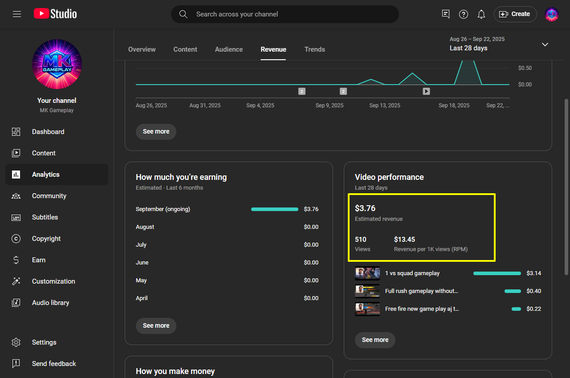Click the YouTube Studio logo
The width and height of the screenshot is (570, 378).
(55, 14)
